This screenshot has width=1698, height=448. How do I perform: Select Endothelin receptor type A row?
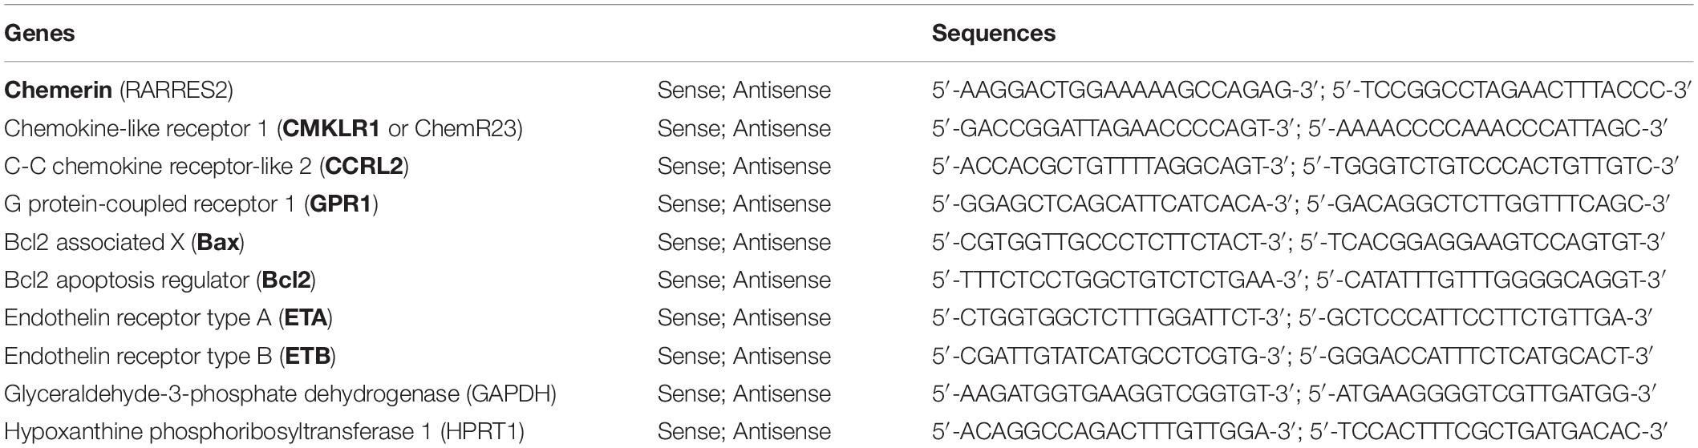168,318
